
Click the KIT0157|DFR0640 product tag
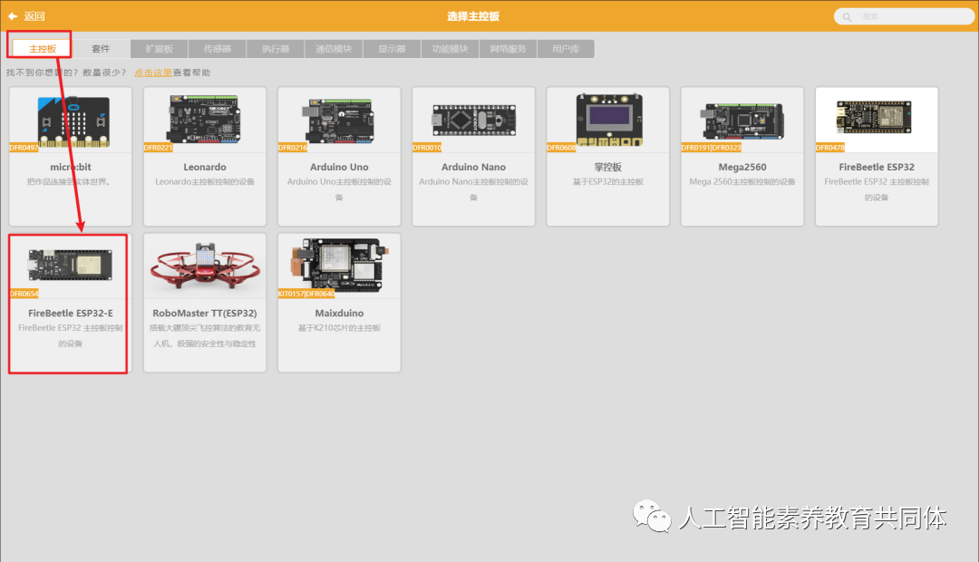[x=306, y=294]
